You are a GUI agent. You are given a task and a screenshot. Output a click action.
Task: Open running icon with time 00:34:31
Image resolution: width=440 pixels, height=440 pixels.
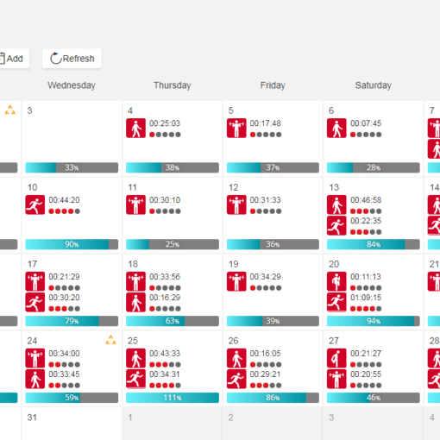(135, 379)
